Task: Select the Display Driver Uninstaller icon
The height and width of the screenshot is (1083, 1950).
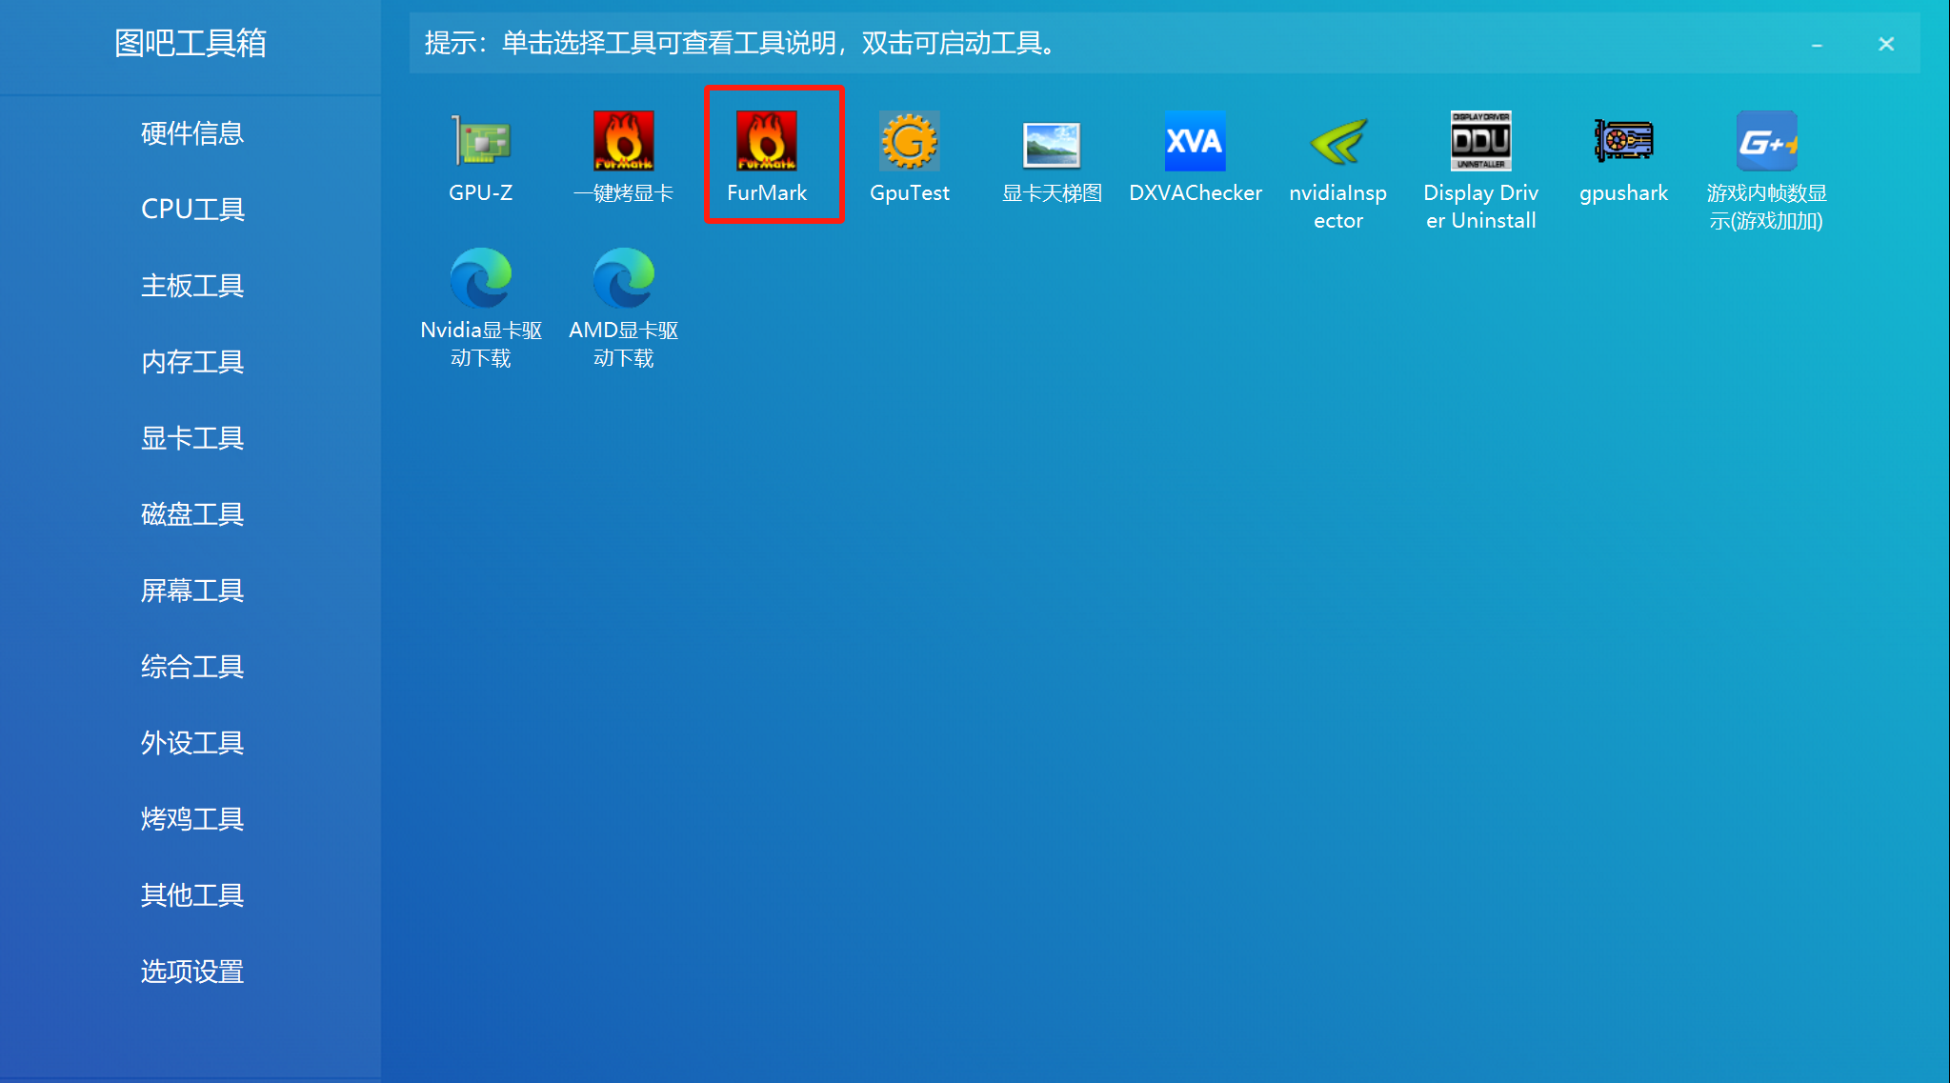Action: [x=1480, y=142]
